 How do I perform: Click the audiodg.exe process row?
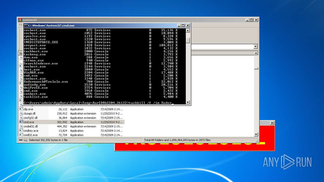coord(101,85)
